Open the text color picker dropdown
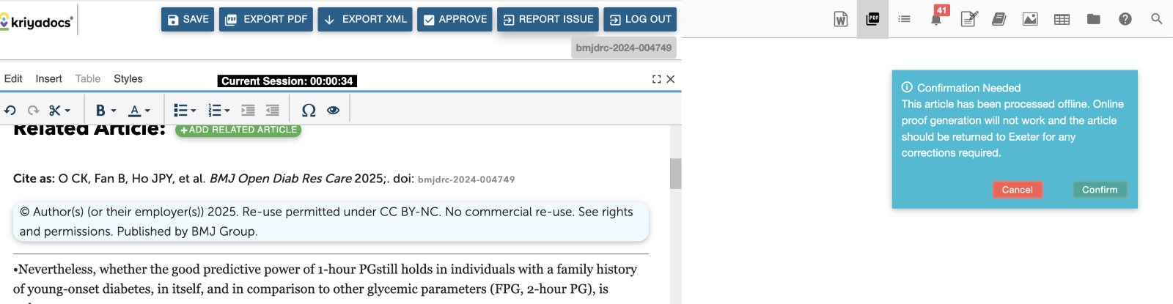This screenshot has height=304, width=1173. tap(147, 111)
